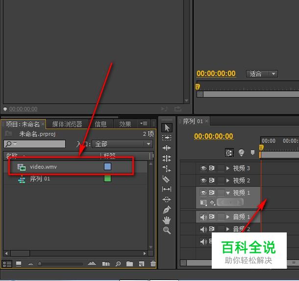Click the Set Encore chapter marker icon

pyautogui.click(x=242, y=153)
